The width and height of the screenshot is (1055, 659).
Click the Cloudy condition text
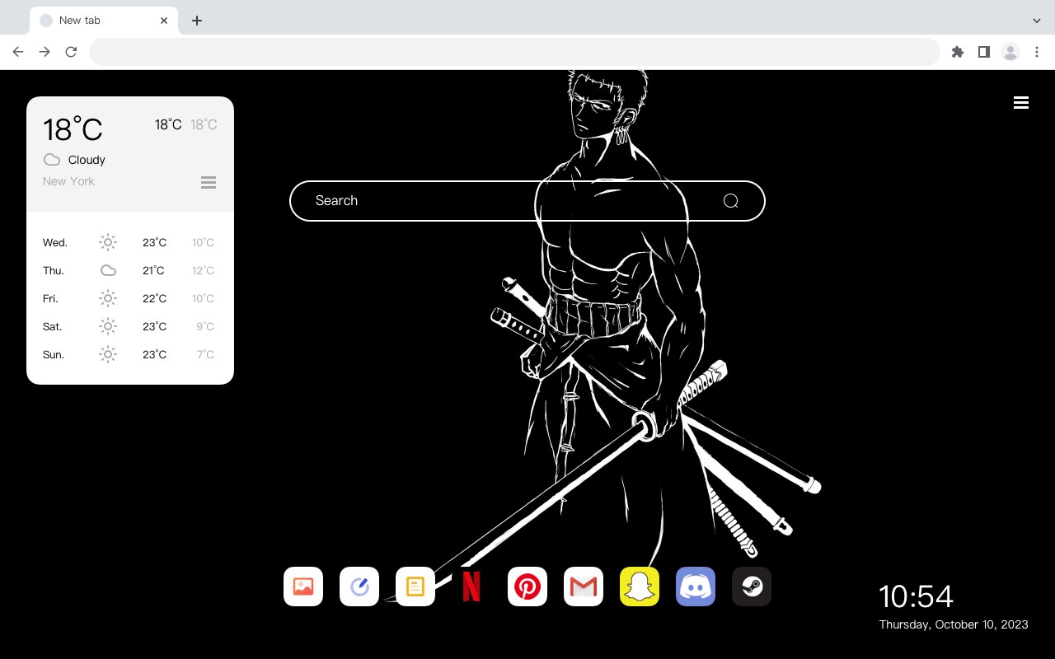87,160
